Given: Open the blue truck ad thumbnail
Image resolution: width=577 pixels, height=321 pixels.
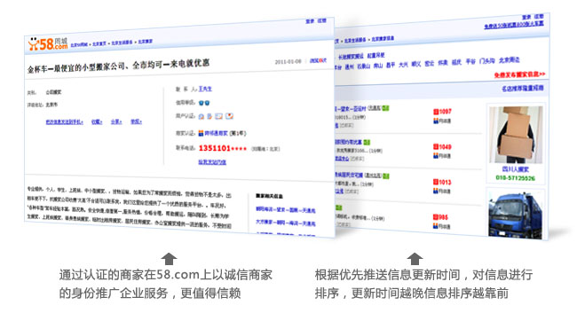Looking at the screenshot, I should pyautogui.click(x=515, y=215).
